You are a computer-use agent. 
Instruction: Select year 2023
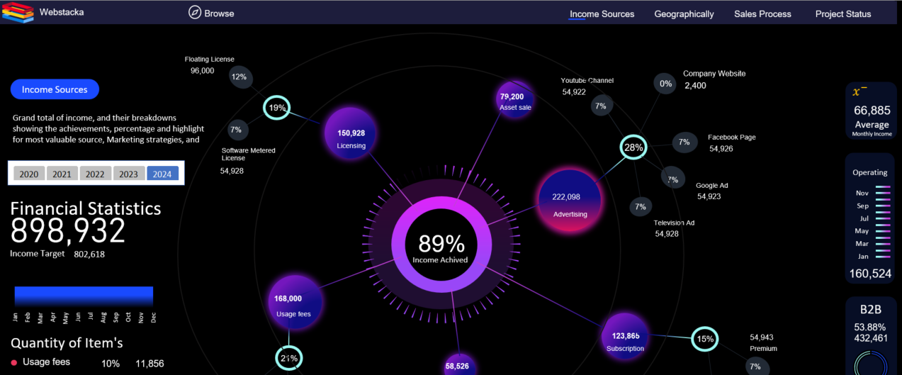tap(128, 174)
